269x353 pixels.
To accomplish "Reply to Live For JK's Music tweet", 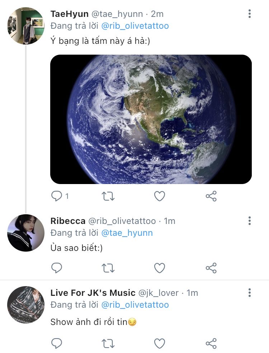I will 57,343.
